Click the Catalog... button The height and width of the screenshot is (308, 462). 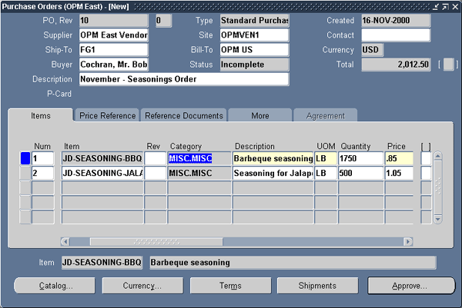click(55, 286)
